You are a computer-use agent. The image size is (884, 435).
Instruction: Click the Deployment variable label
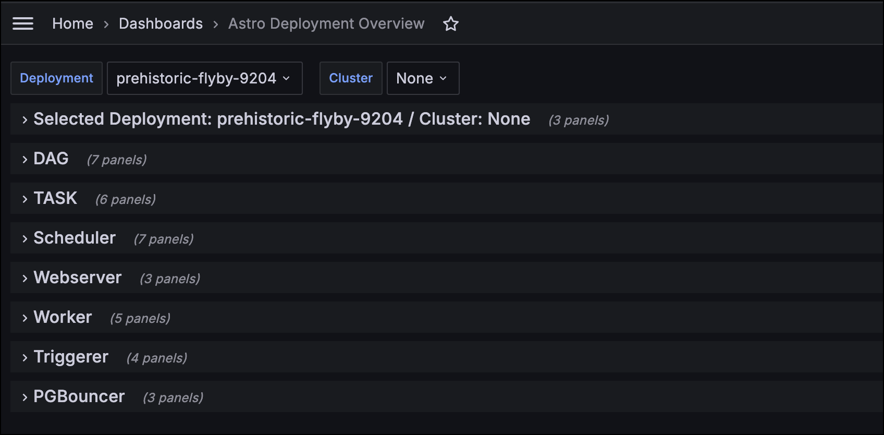56,78
